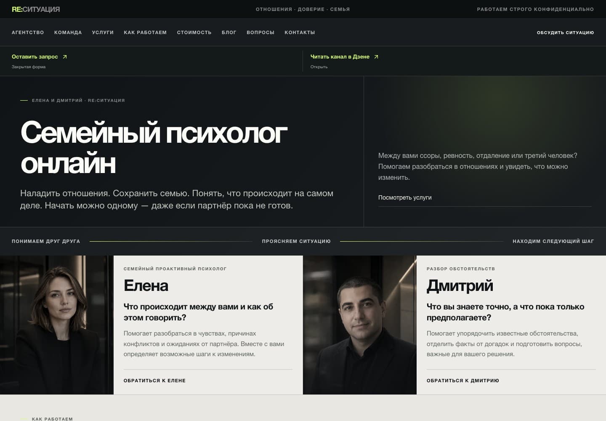Open Читать канал в Дзене link
This screenshot has height=421, width=606.
click(x=340, y=57)
